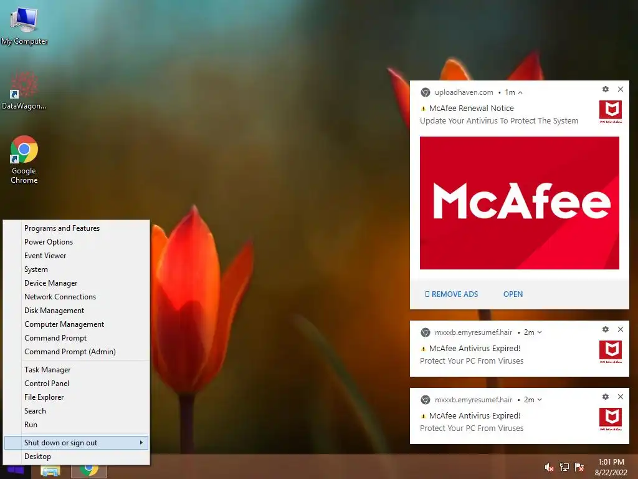Image resolution: width=638 pixels, height=479 pixels.
Task: Collapse the uploadhaven.com notification chevron
Action: click(520, 93)
